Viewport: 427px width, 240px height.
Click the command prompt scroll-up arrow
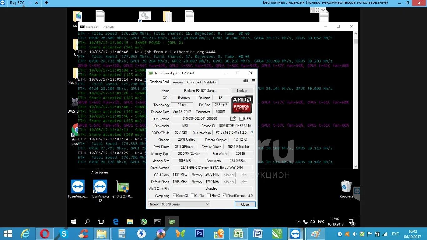[356, 33]
